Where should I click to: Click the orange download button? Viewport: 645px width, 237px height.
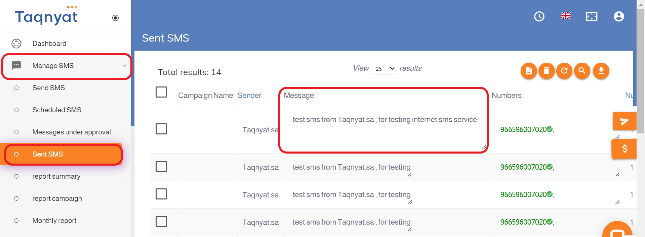pos(601,71)
